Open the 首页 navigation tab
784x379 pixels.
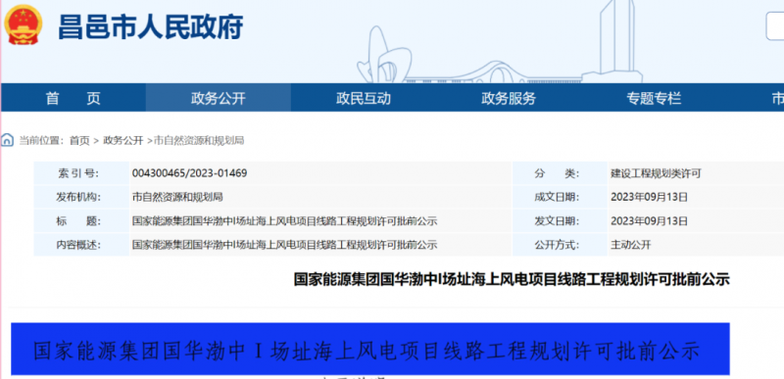click(x=73, y=98)
